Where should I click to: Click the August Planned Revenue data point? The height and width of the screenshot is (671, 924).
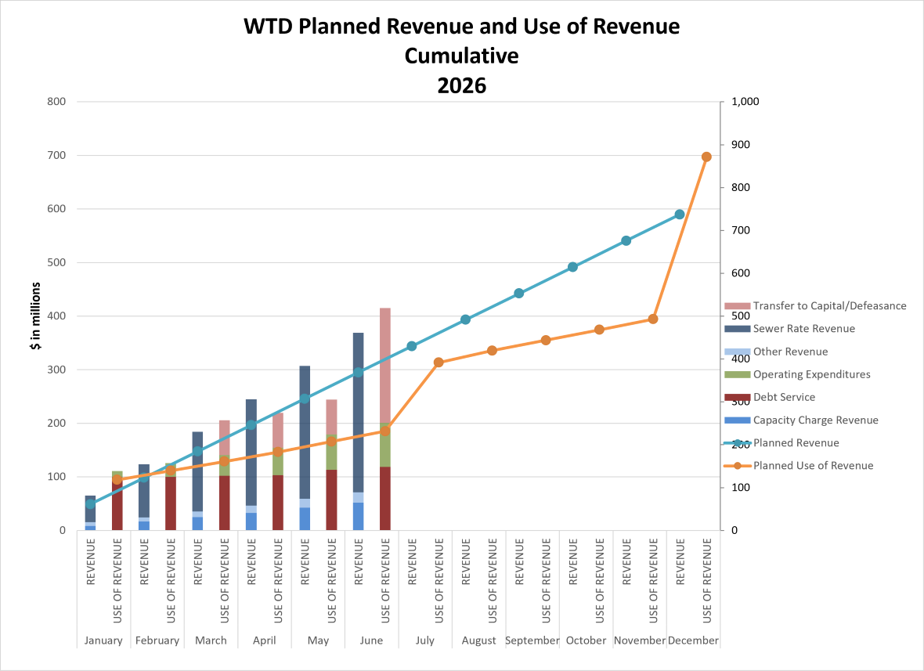pyautogui.click(x=466, y=319)
